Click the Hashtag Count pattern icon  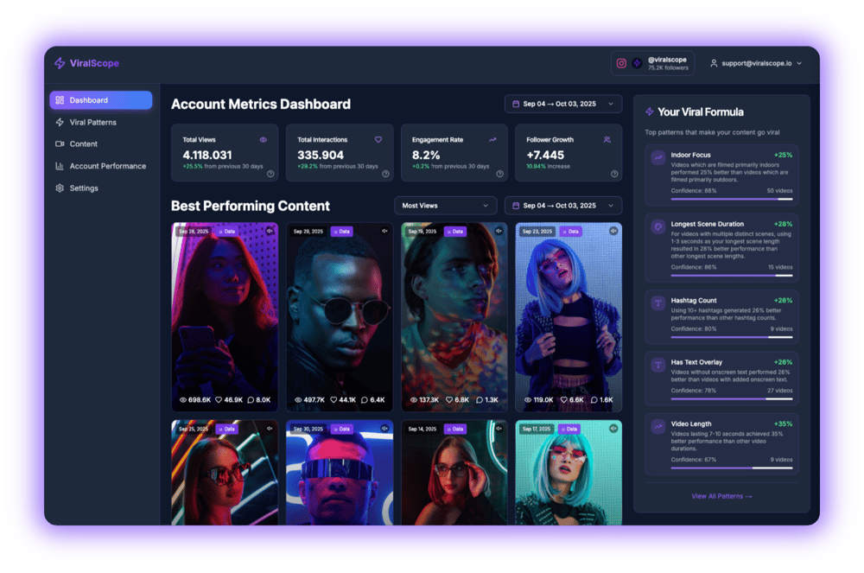(x=658, y=303)
